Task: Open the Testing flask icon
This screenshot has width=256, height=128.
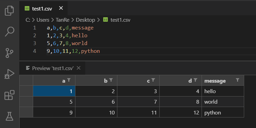Action: (x=9, y=116)
